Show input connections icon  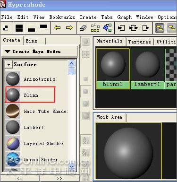[x=121, y=28]
